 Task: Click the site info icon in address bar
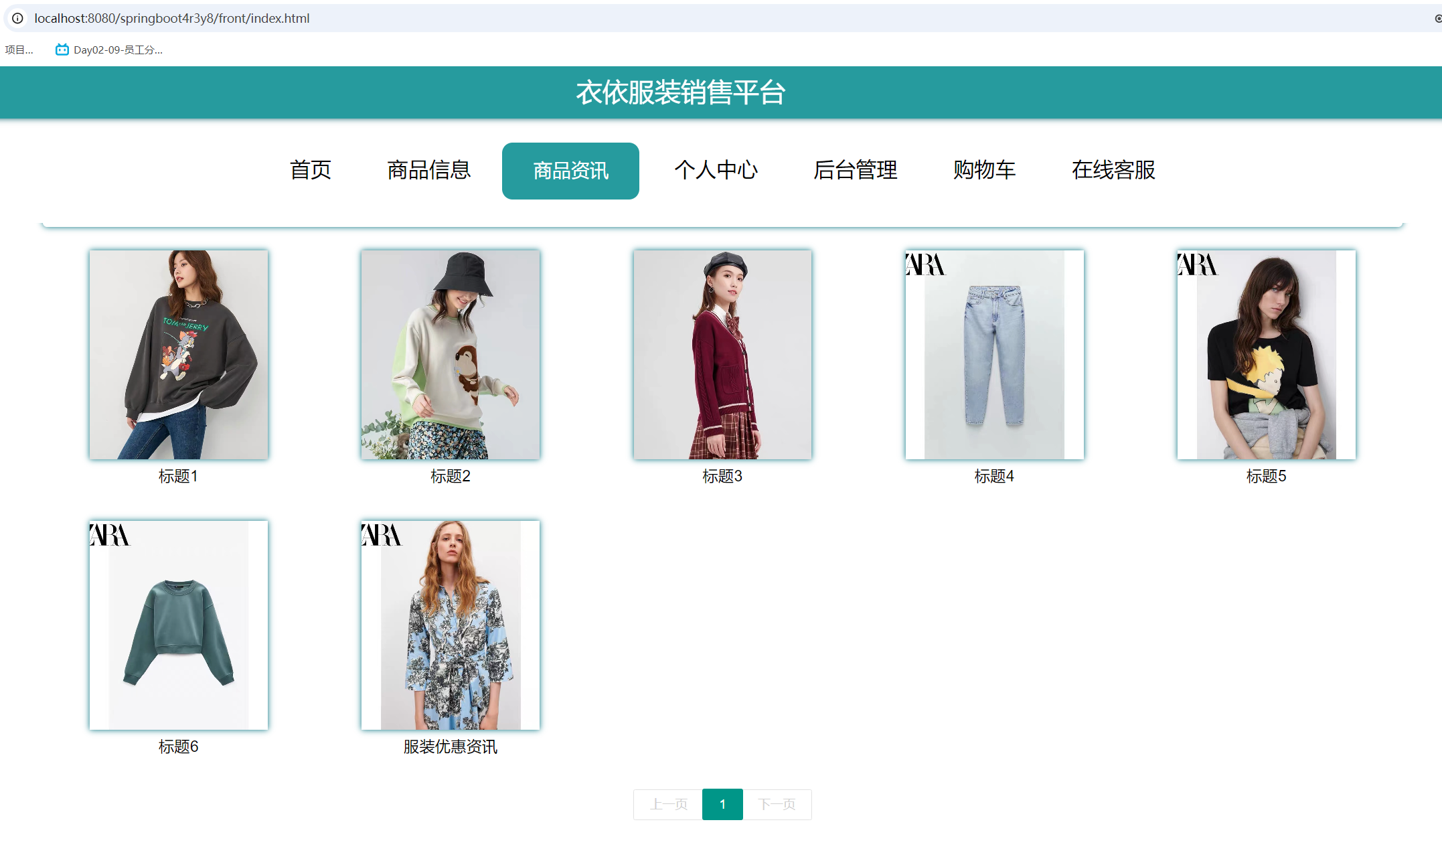(17, 18)
